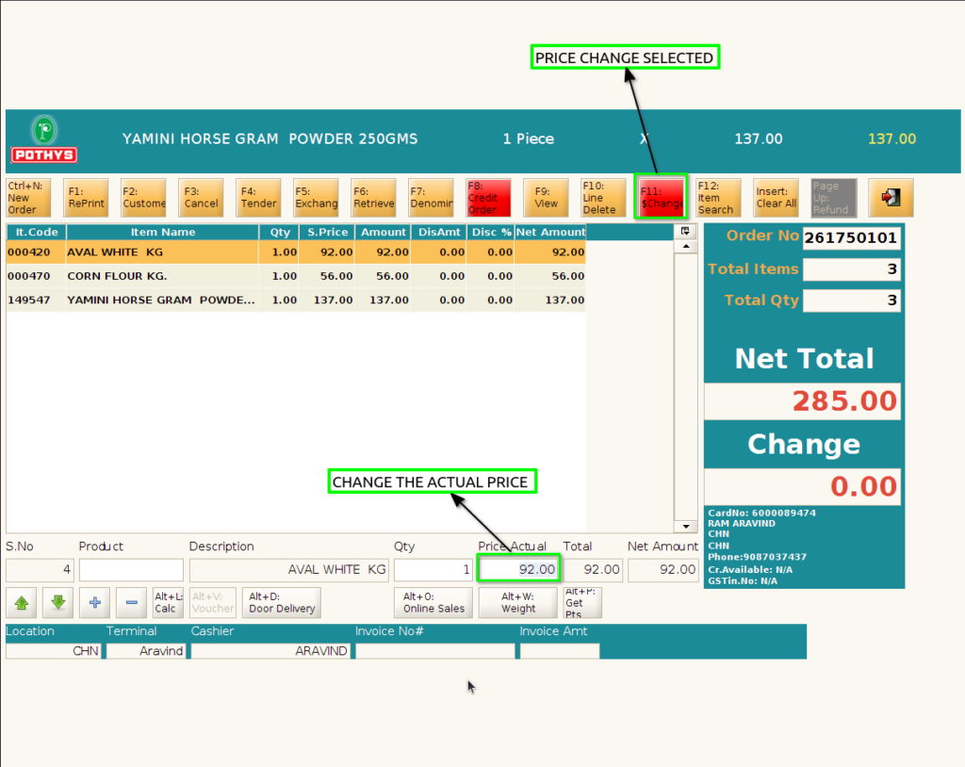965x767 pixels.
Task: Click the Total Qty field
Action: (x=852, y=301)
